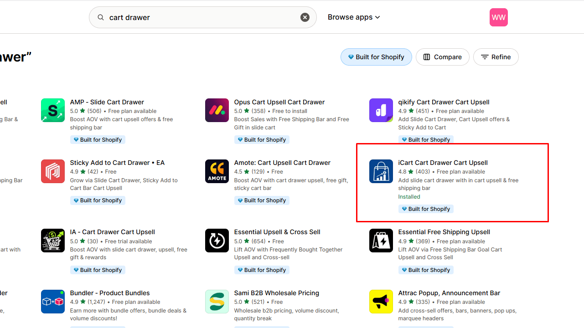This screenshot has width=584, height=328.
Task: Click inside the cart drawer search field
Action: (x=203, y=17)
